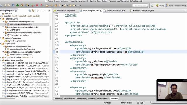Viewport: 187px width, 105px height.
Task: Switch to the Overview tab of pom editor
Action: click(58, 99)
